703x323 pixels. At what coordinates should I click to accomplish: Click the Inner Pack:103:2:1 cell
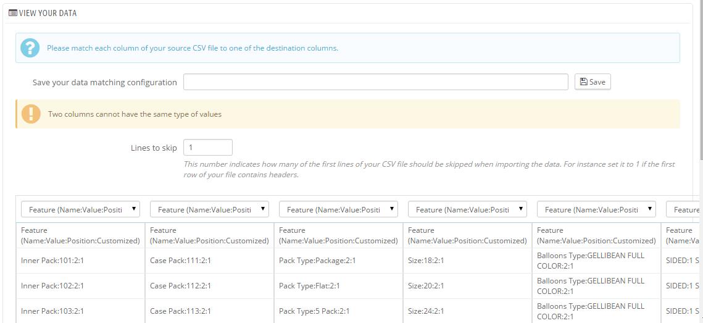(52, 311)
